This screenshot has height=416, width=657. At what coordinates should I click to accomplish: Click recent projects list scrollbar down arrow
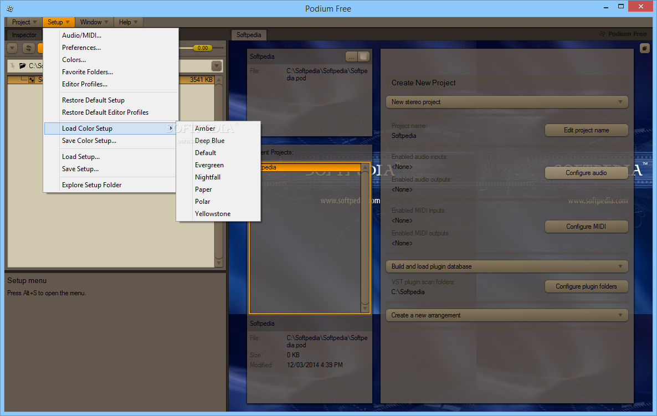(x=365, y=309)
